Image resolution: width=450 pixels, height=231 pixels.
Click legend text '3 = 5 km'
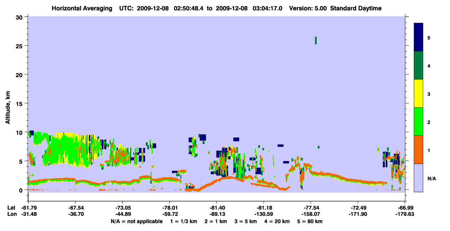click(x=246, y=221)
